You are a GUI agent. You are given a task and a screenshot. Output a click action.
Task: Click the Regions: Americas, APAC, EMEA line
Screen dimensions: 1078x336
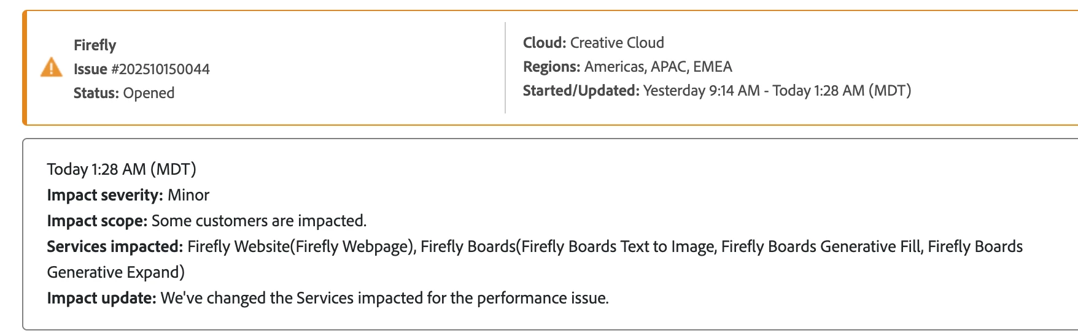coord(627,66)
